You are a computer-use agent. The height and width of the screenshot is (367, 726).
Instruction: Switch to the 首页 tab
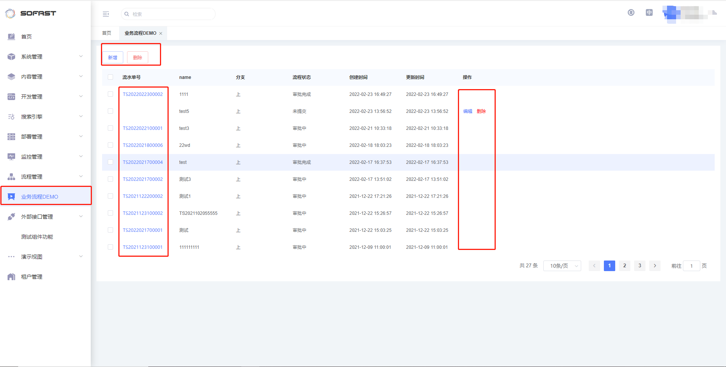pyautogui.click(x=107, y=33)
